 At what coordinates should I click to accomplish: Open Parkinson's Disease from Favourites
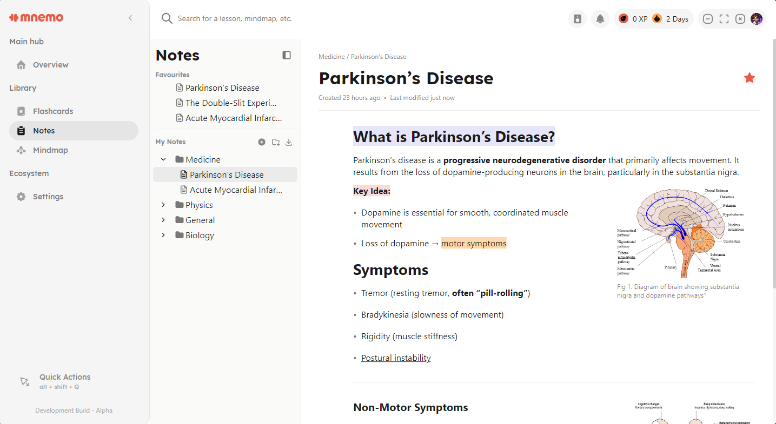(222, 88)
